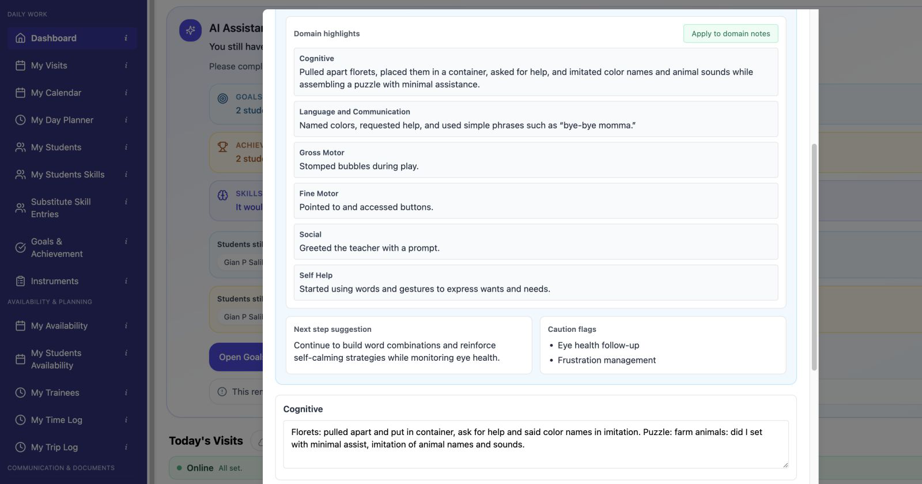Open My Trip Log from the navigation
Image resolution: width=922 pixels, height=484 pixels.
pyautogui.click(x=55, y=447)
